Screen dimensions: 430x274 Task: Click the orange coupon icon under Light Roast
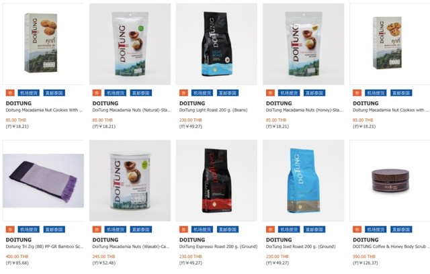(x=183, y=93)
